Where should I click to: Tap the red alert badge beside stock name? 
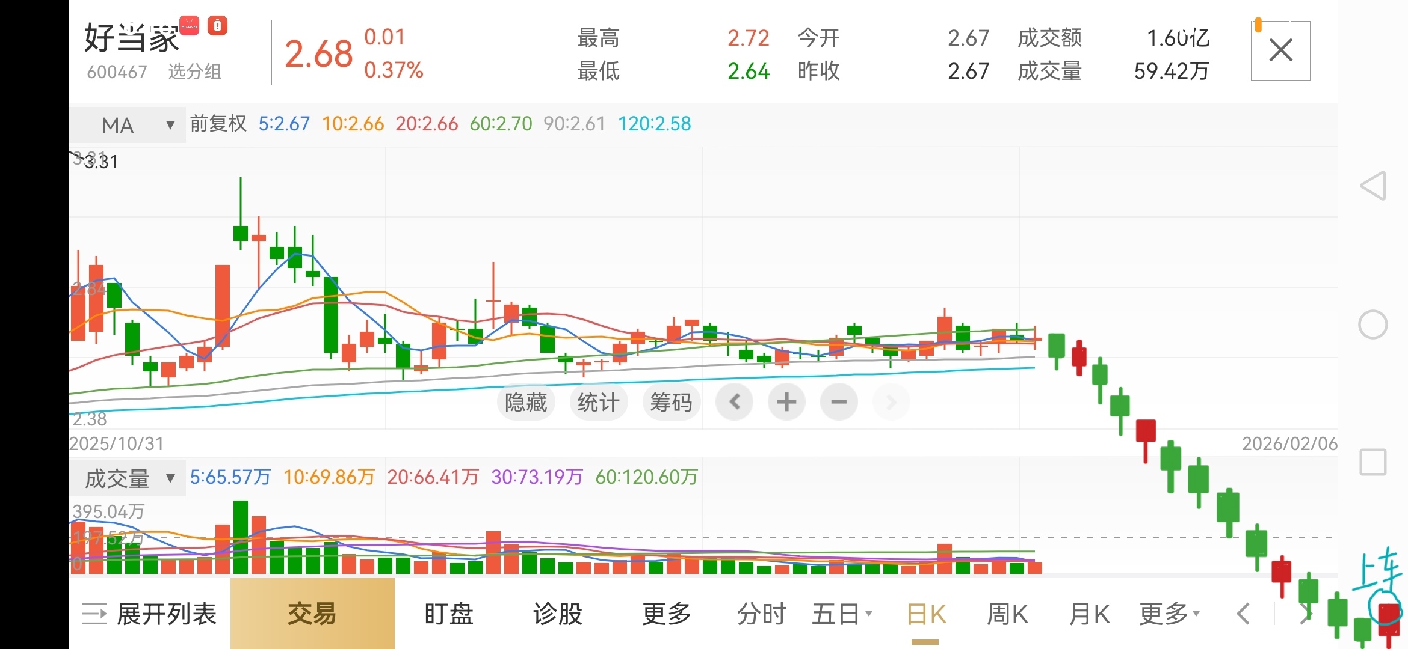pyautogui.click(x=217, y=26)
